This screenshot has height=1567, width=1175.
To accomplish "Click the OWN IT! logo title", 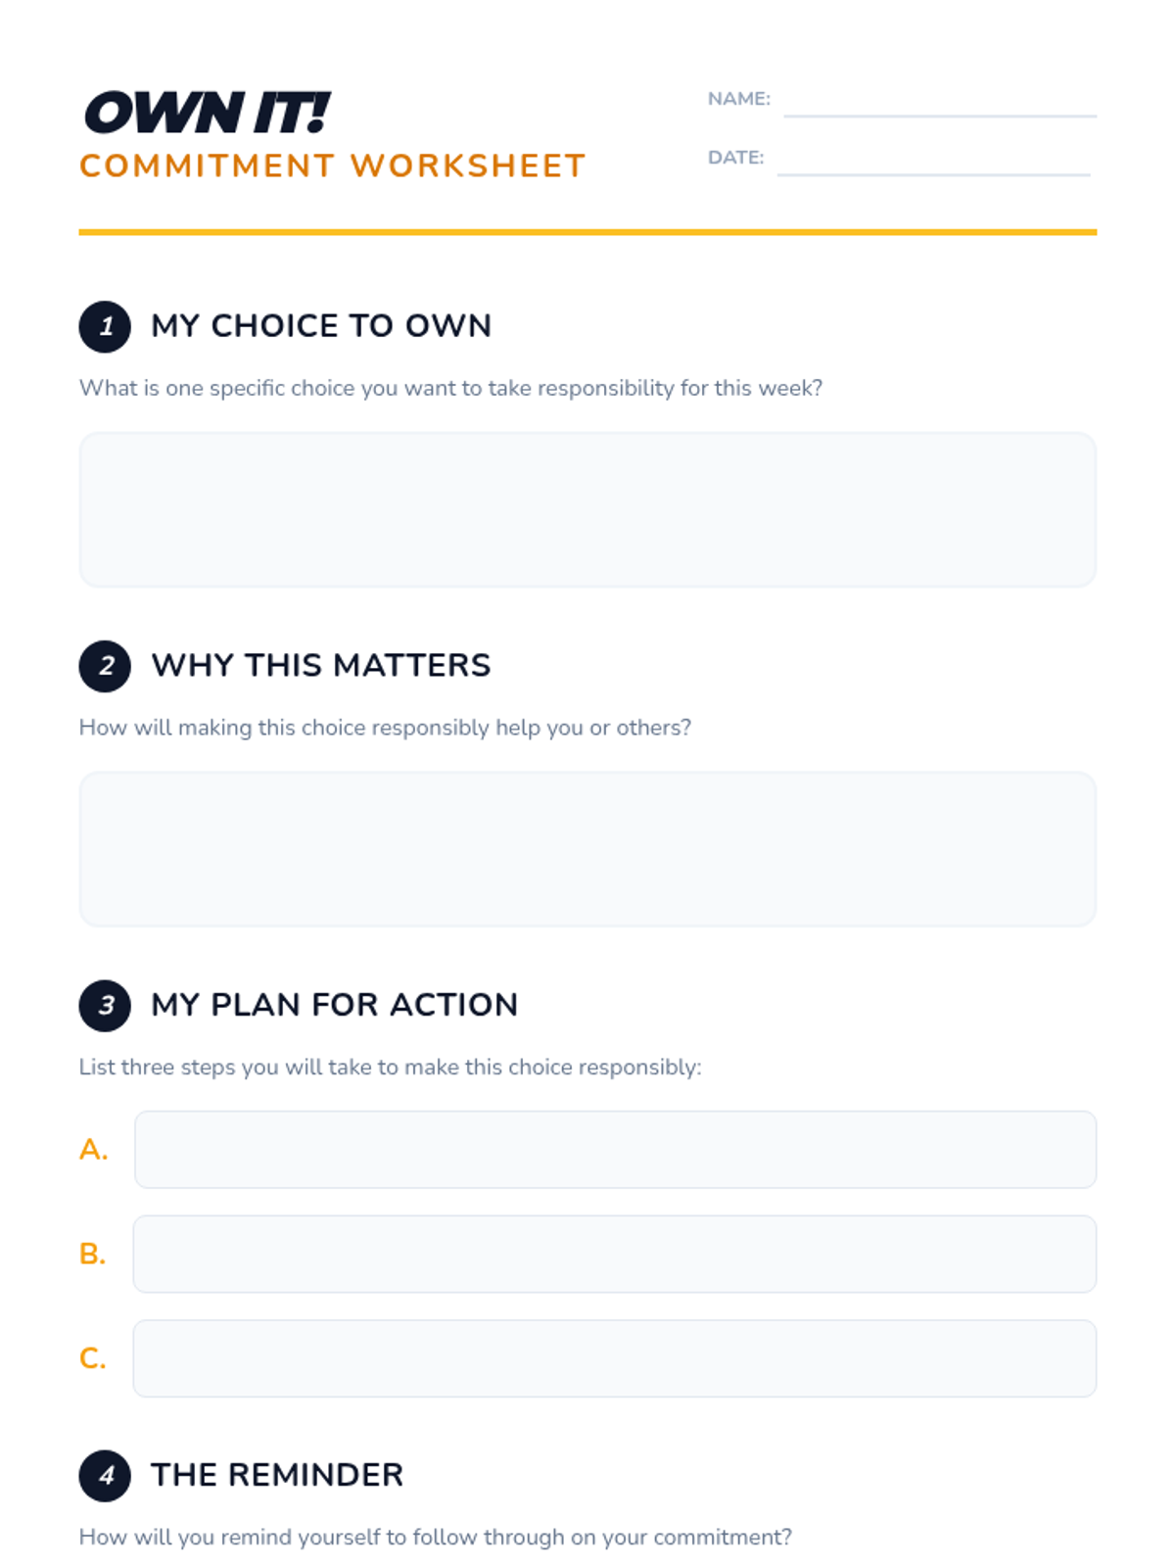I will (x=208, y=113).
